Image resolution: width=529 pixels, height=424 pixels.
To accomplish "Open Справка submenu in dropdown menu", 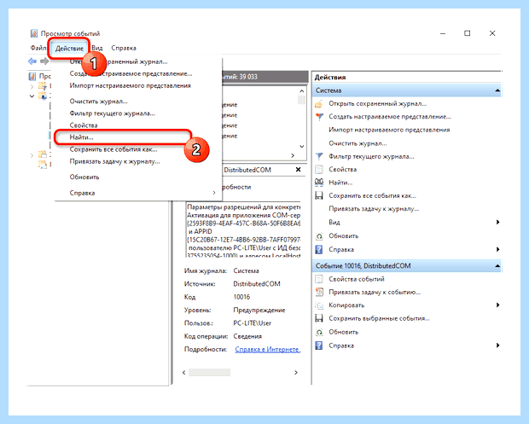I will point(137,193).
